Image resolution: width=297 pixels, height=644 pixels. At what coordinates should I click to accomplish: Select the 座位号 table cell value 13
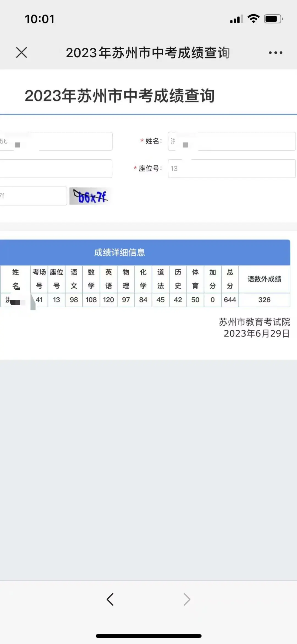coord(56,300)
